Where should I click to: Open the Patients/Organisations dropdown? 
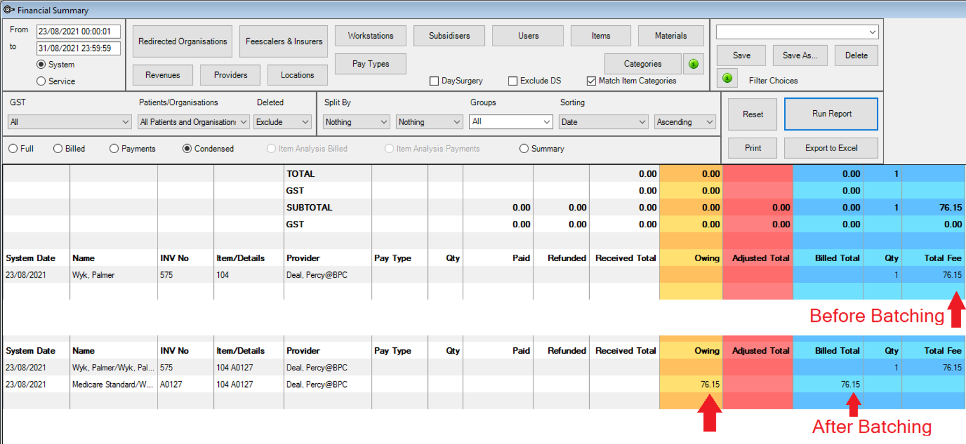[194, 122]
